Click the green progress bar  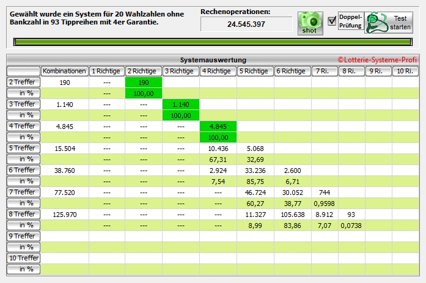tap(213, 42)
